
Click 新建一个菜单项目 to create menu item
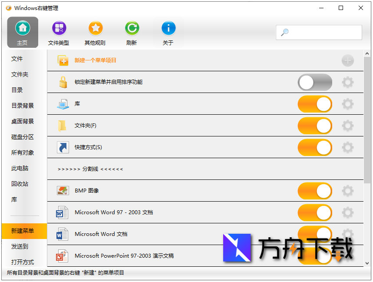tap(96, 61)
